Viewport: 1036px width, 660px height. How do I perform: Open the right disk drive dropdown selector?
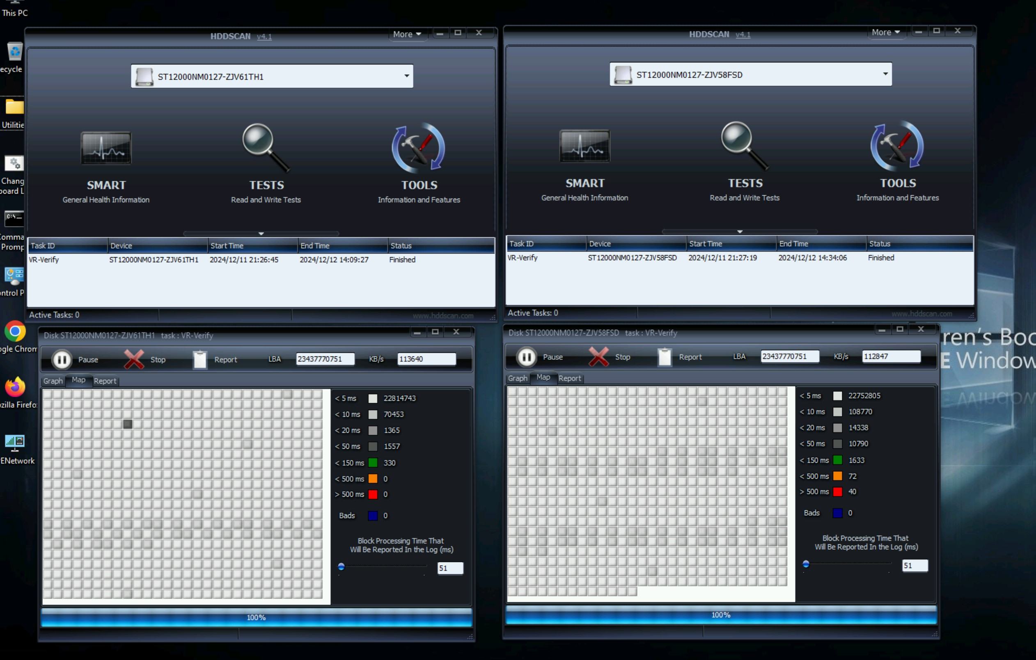click(885, 74)
